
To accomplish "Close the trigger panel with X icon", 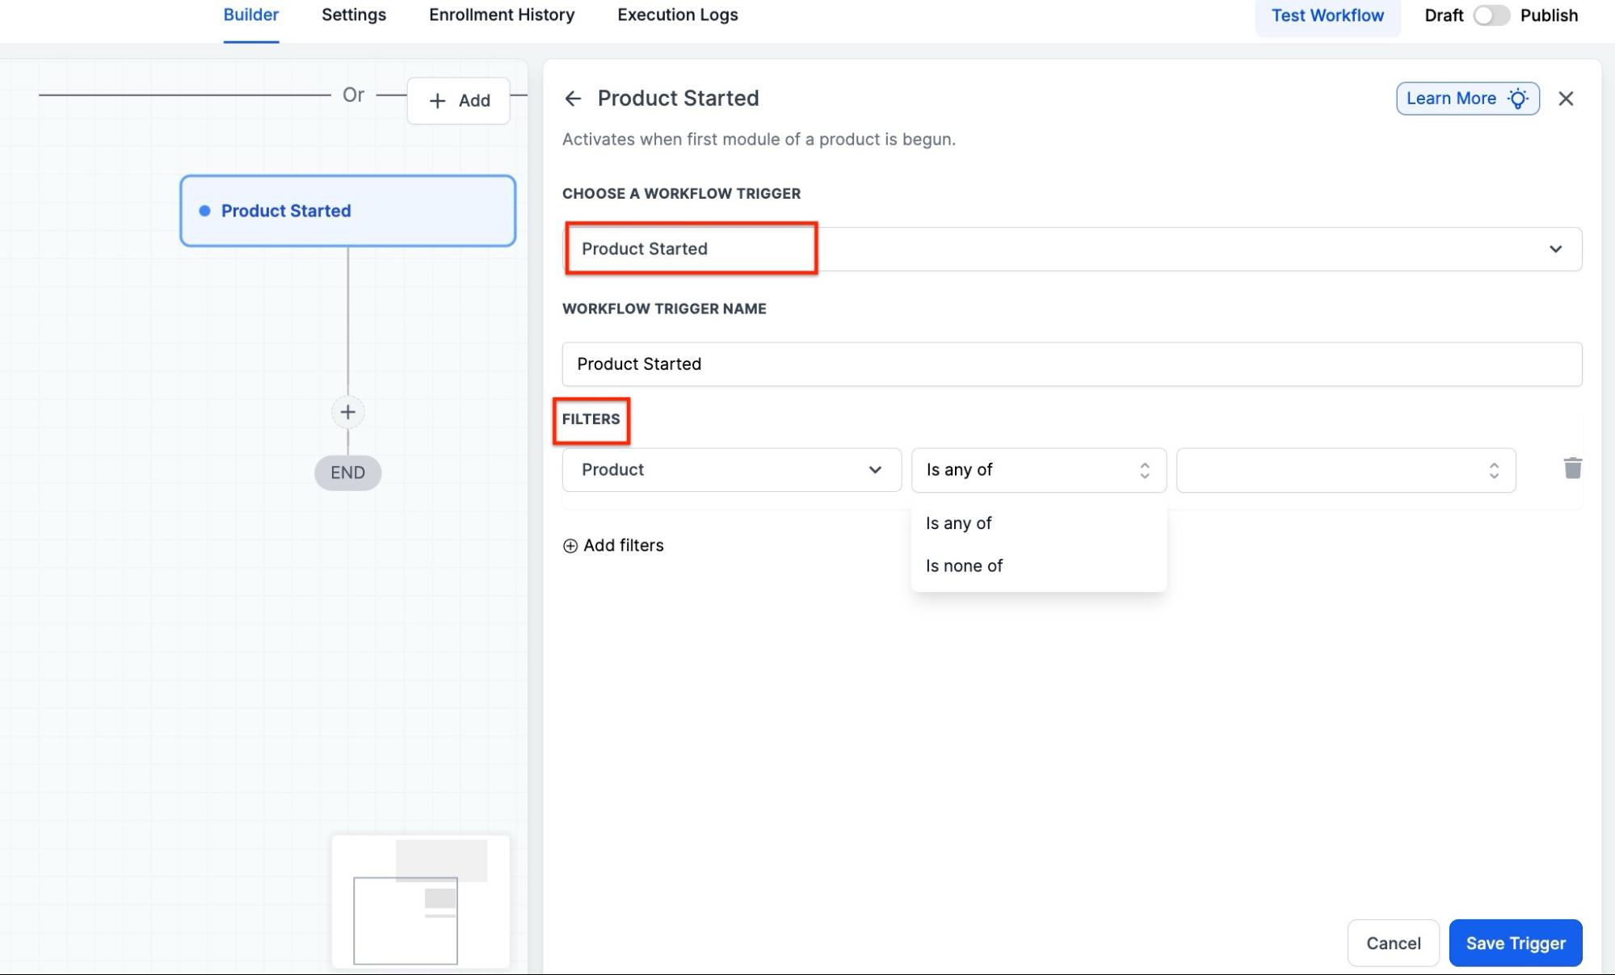I will tap(1565, 99).
